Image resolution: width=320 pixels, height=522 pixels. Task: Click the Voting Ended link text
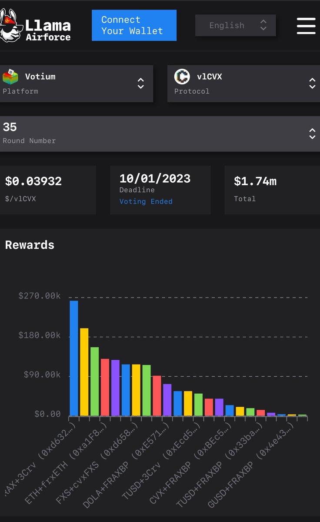(x=146, y=201)
